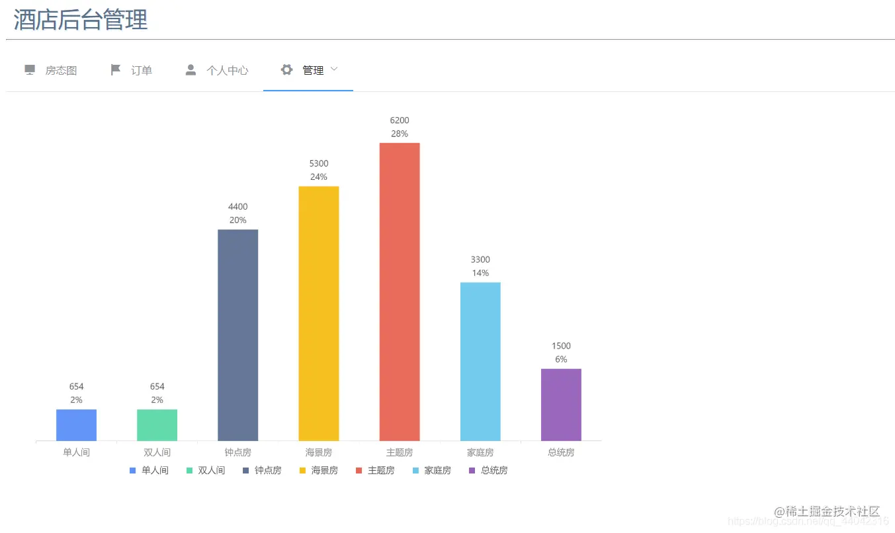
Task: Click the 20% percentage label
Action: [x=238, y=220]
